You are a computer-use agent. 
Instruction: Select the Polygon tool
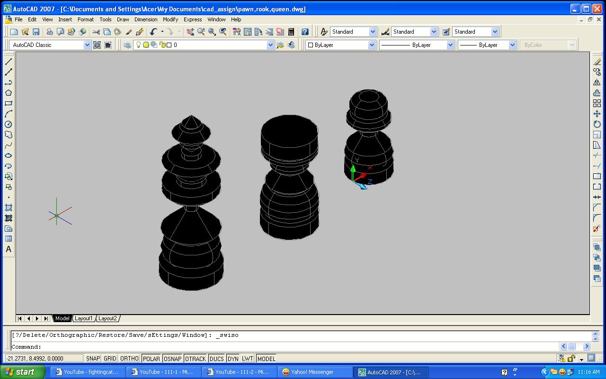[x=9, y=93]
